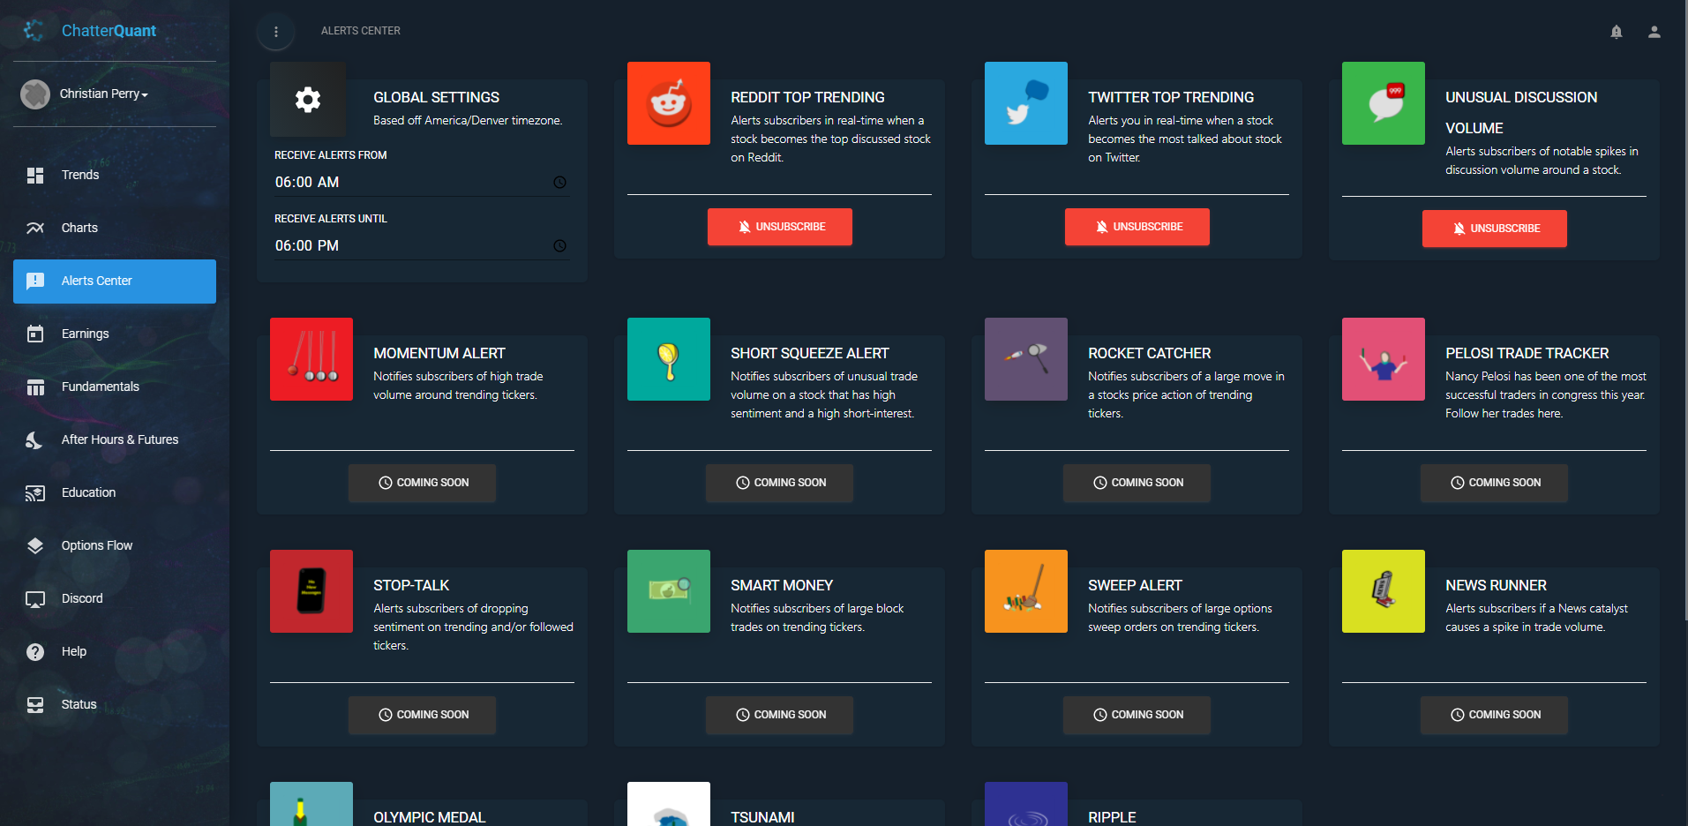The image size is (1688, 826).
Task: Click Coming Soon on the Pelosi Trade Tracker
Action: [x=1493, y=483]
